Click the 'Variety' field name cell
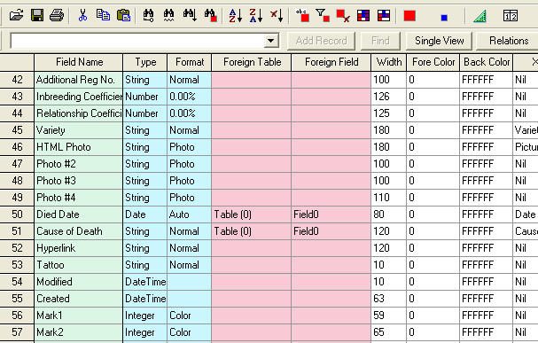The width and height of the screenshot is (538, 343). (79, 130)
